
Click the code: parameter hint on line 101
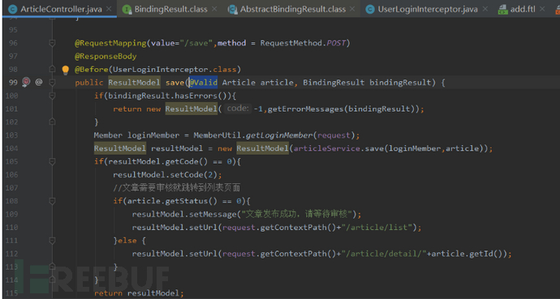coord(238,109)
